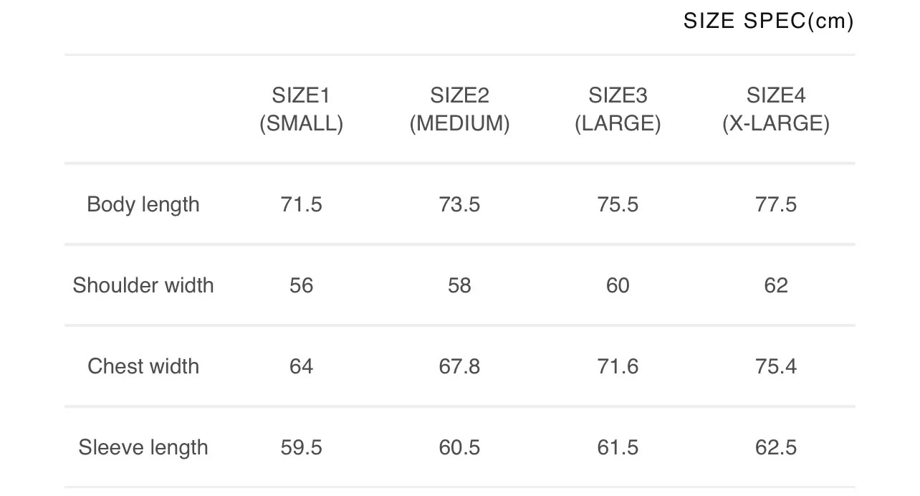
Task: Select the Sleeve length row label
Action: 143,447
